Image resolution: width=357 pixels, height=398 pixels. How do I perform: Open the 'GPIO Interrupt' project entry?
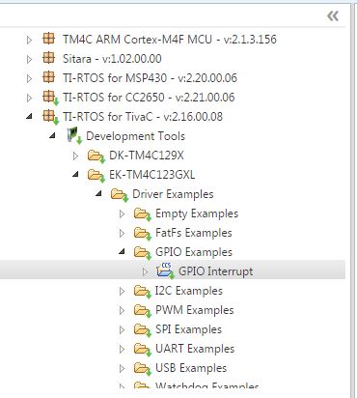pos(215,271)
